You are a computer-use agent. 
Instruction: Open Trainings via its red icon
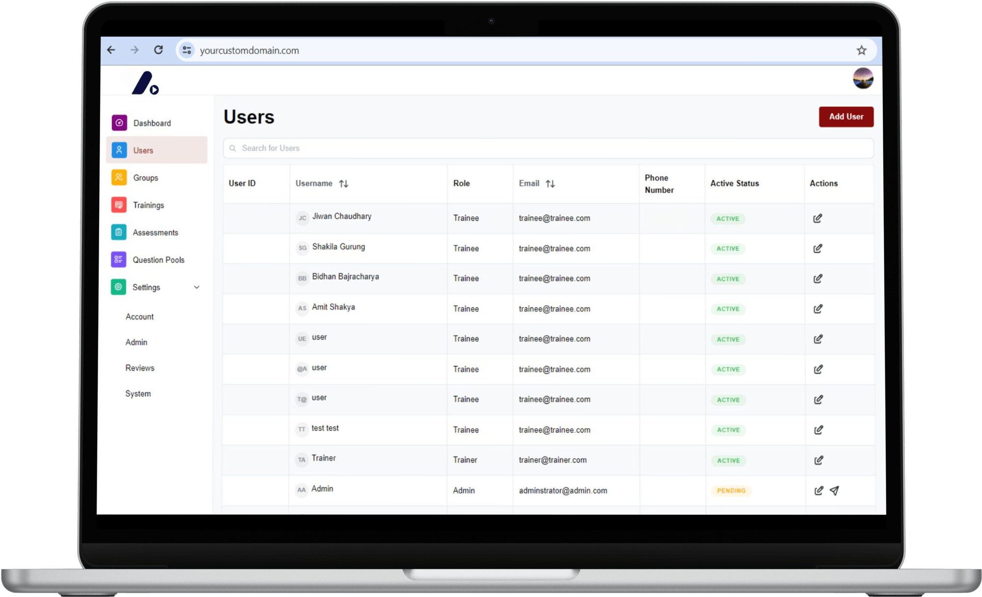coord(119,205)
